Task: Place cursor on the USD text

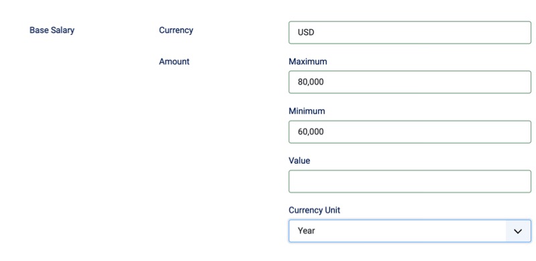Action: (306, 32)
